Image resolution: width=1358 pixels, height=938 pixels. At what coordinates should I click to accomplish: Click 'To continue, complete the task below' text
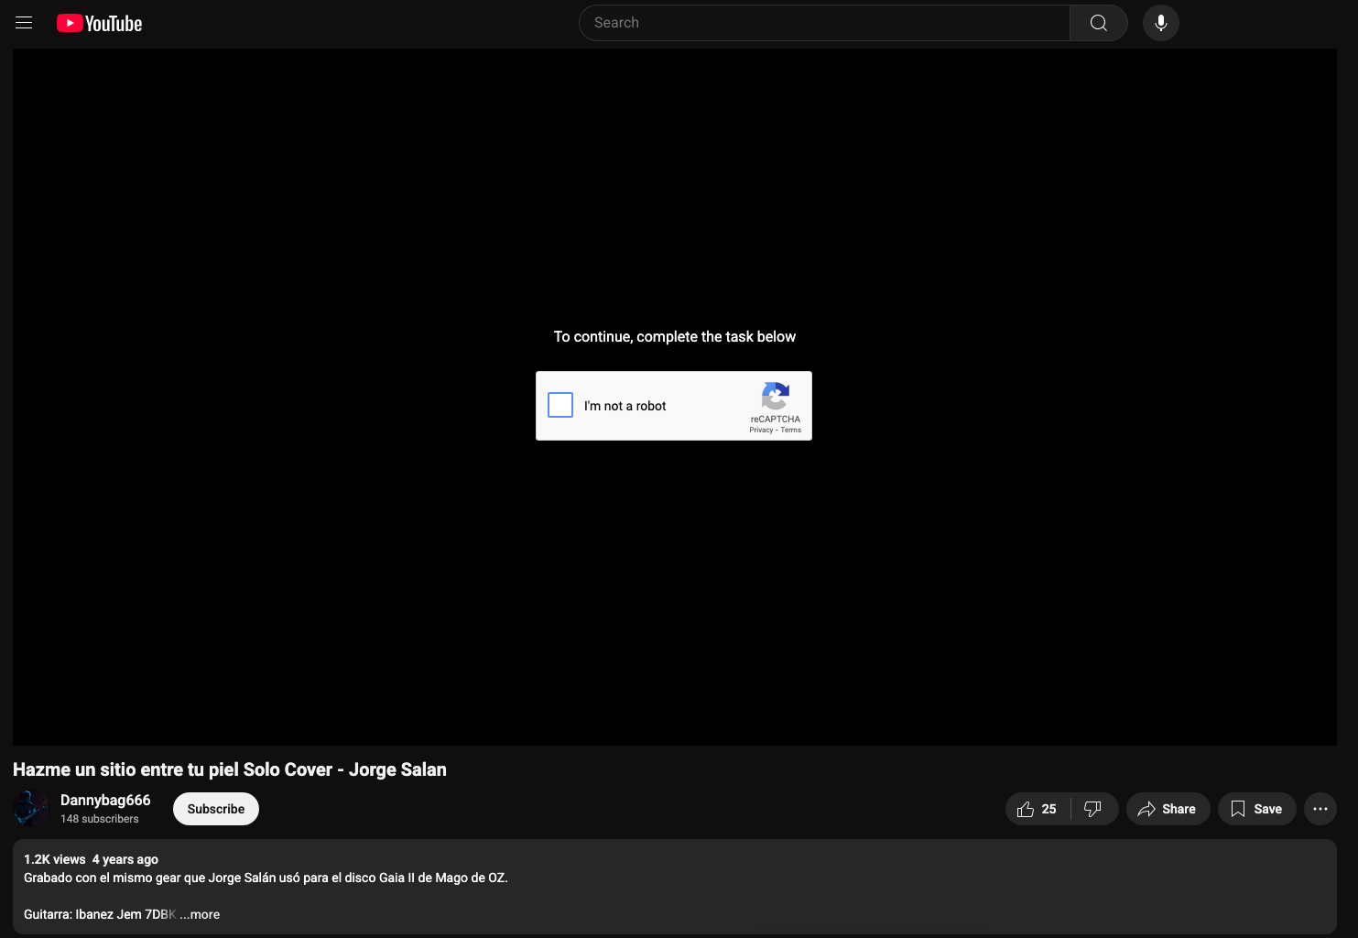coord(675,336)
